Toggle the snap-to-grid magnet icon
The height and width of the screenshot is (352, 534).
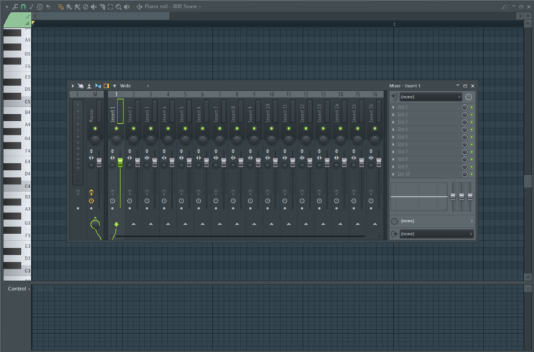tap(23, 6)
